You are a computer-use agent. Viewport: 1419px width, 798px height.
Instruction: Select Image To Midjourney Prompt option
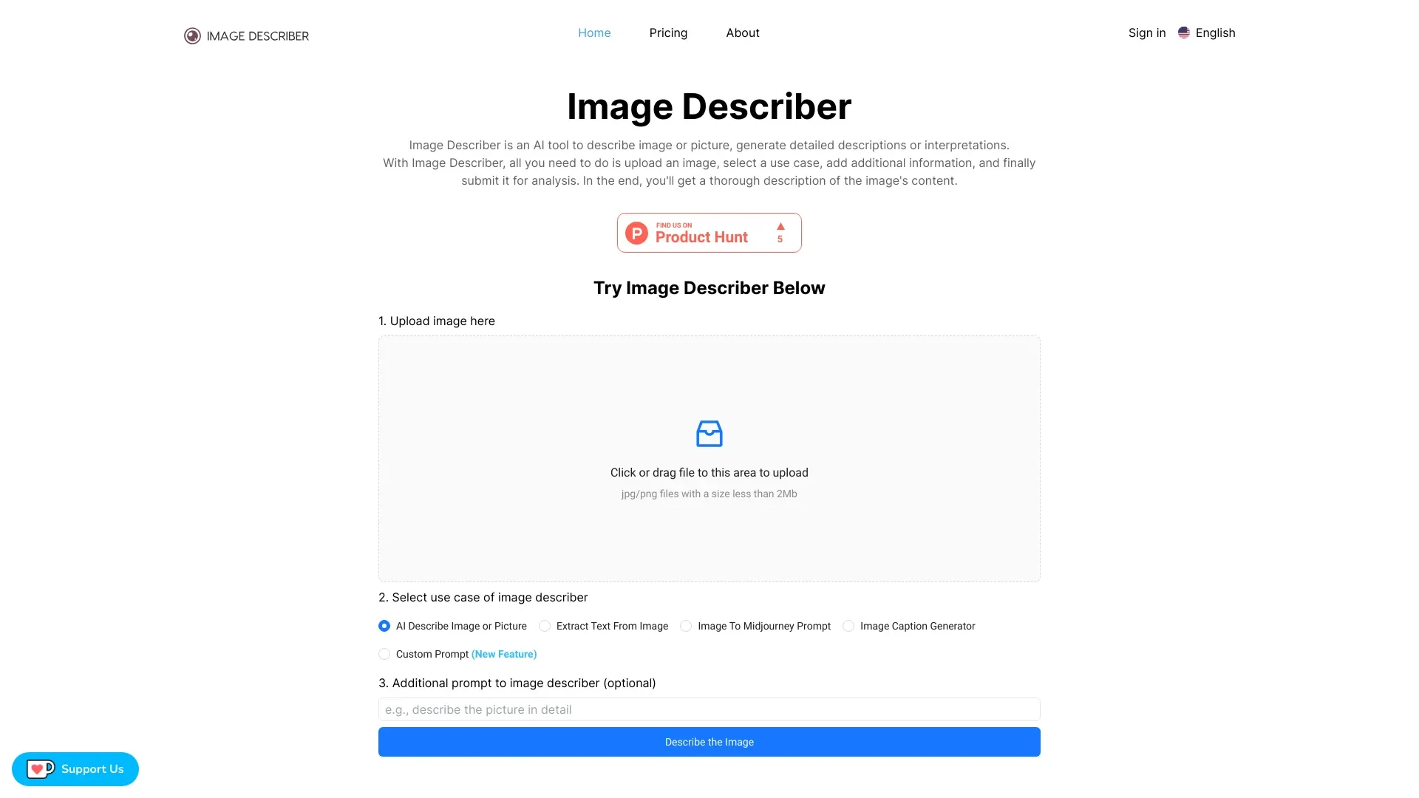pos(685,626)
